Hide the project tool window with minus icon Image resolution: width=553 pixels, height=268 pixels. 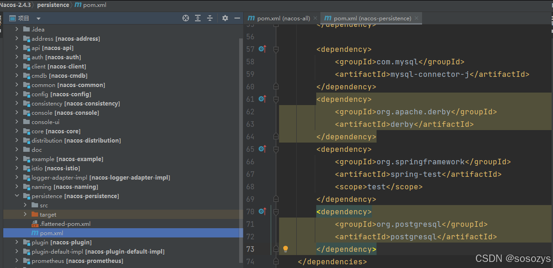click(237, 19)
